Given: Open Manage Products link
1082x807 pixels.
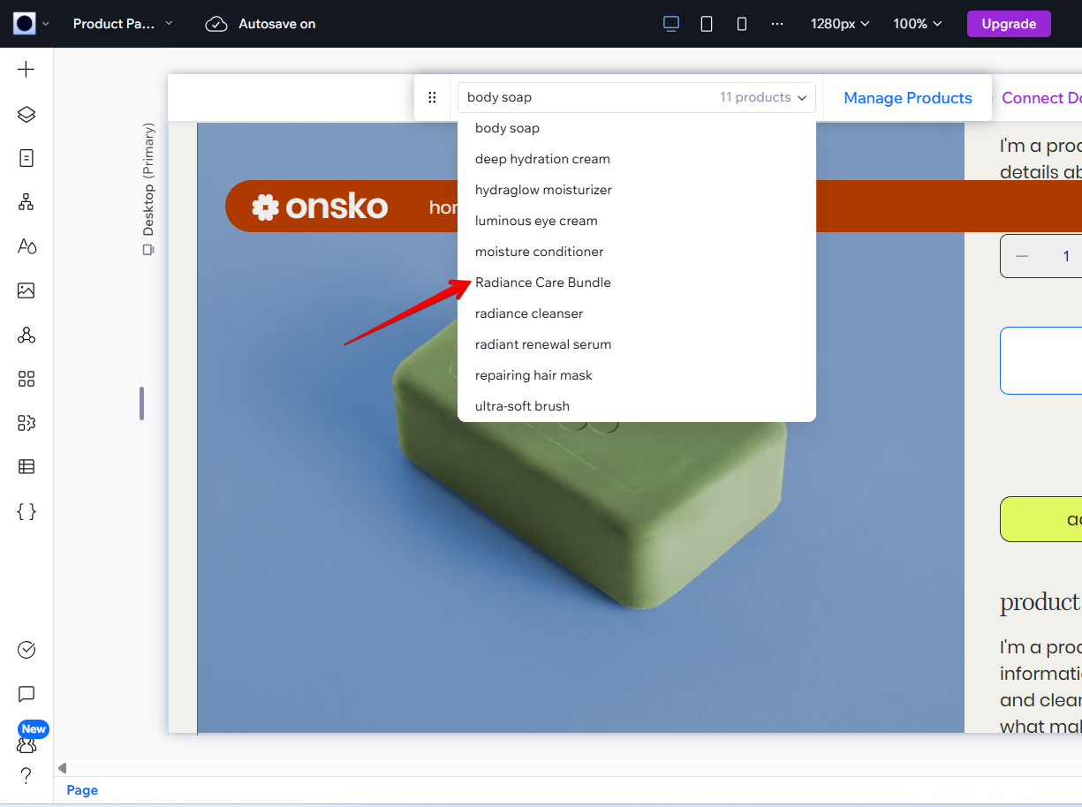Looking at the screenshot, I should point(908,98).
